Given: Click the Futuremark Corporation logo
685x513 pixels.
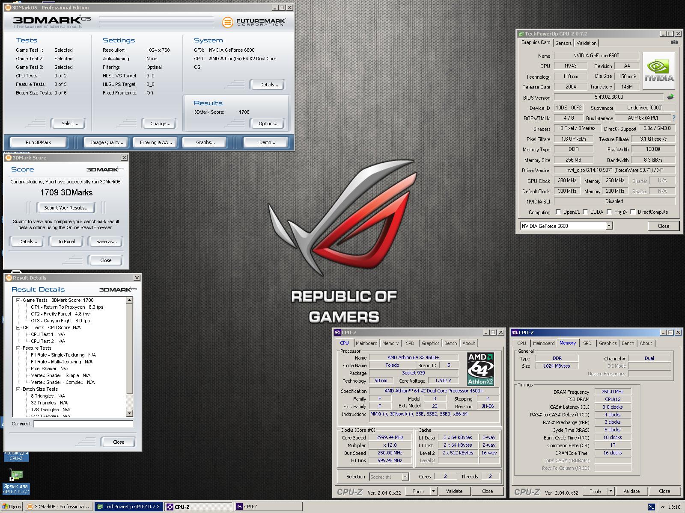Looking at the screenshot, I should click(254, 22).
